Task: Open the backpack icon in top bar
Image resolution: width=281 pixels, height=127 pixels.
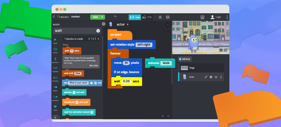Action: 202,17
